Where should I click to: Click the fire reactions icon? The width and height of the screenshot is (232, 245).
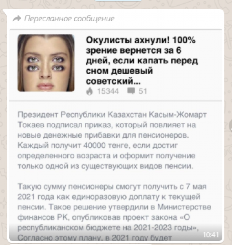(x=89, y=91)
